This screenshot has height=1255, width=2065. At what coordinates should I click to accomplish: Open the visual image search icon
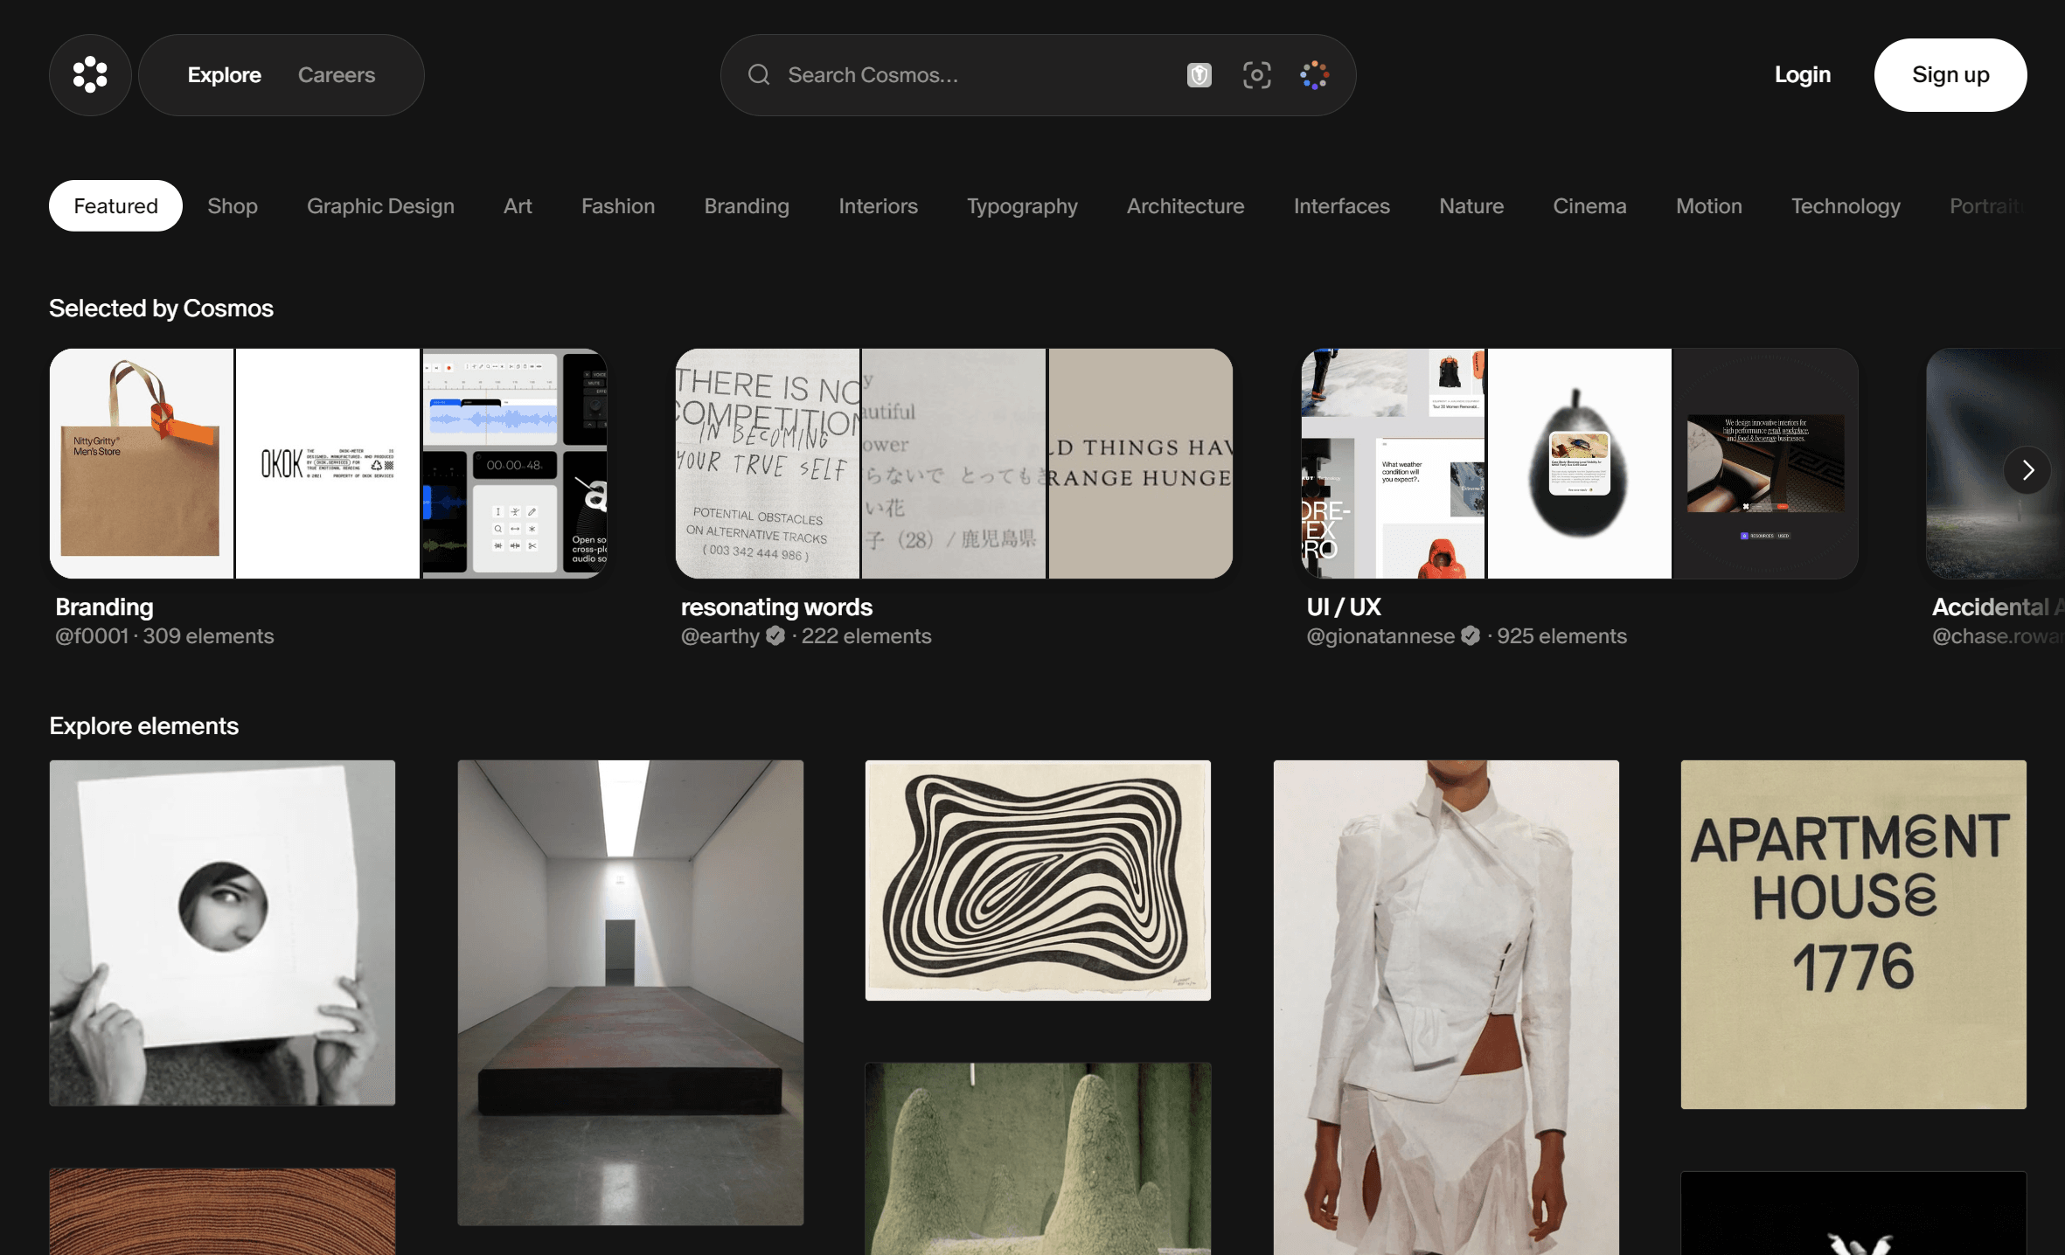click(1256, 75)
